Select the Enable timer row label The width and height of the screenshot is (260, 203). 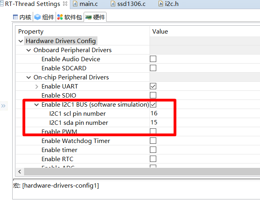(59, 150)
